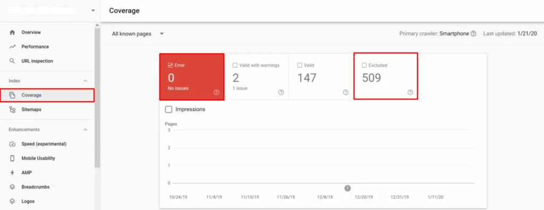Click the 509 Excluded count
The width and height of the screenshot is (544, 210).
coord(371,78)
